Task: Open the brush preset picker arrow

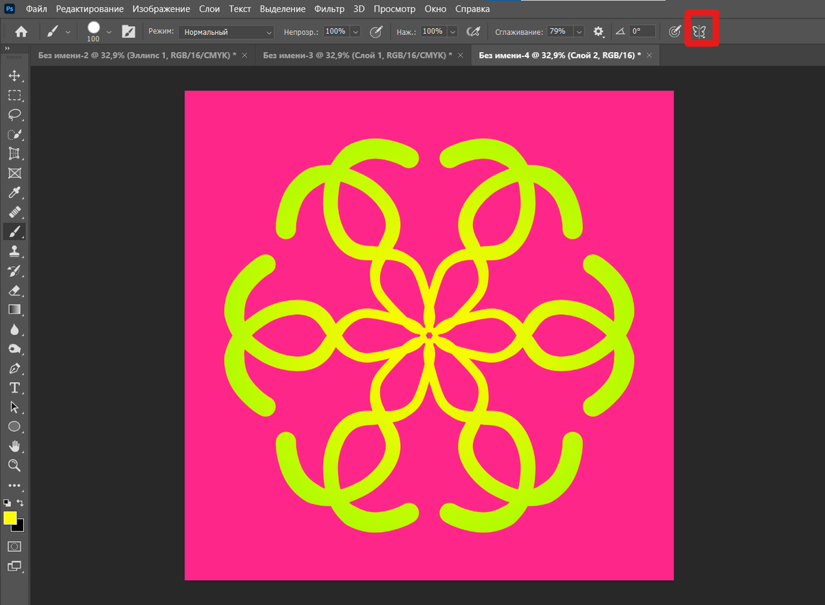Action: [x=109, y=32]
